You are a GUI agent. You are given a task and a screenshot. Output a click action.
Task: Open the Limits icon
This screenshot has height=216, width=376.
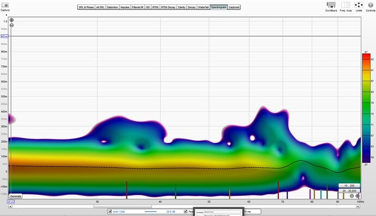coord(359,4)
